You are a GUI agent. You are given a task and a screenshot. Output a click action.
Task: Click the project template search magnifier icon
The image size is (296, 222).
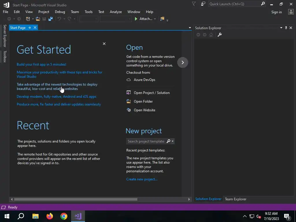(x=169, y=141)
